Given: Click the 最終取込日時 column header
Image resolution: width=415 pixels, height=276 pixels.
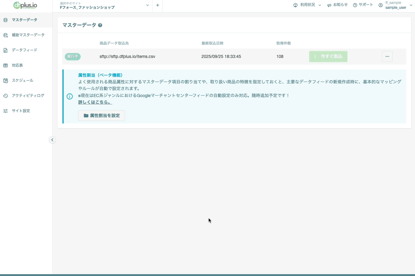Looking at the screenshot, I should pyautogui.click(x=212, y=43).
